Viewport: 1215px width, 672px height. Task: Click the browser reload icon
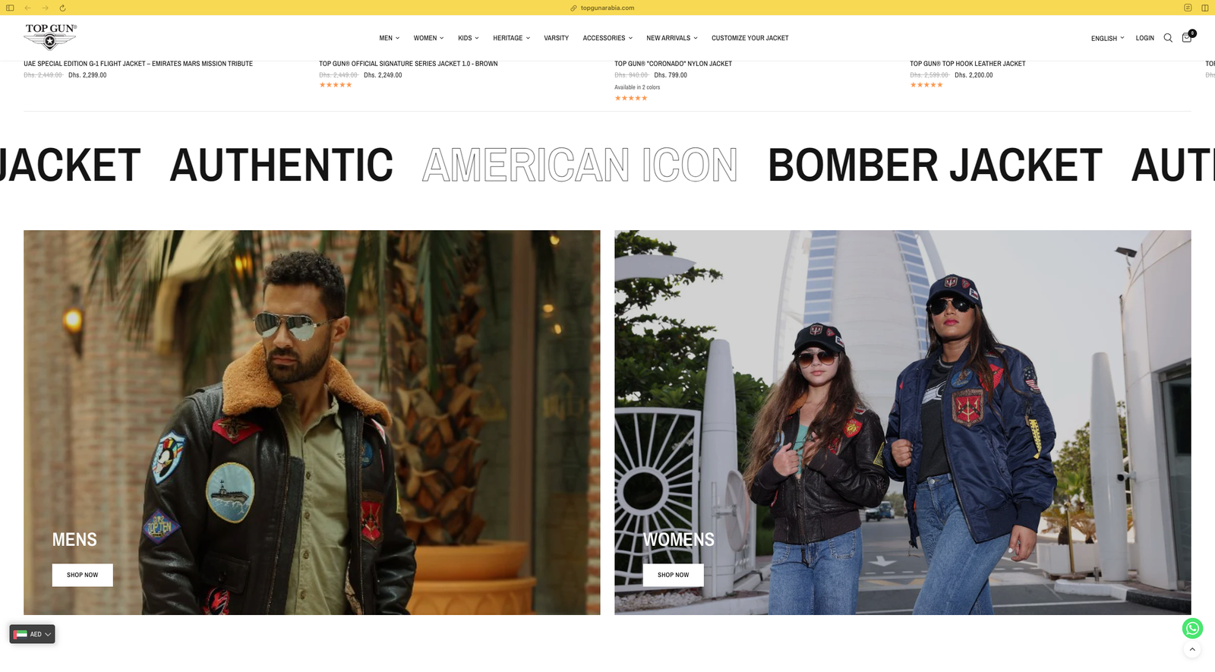pos(62,8)
